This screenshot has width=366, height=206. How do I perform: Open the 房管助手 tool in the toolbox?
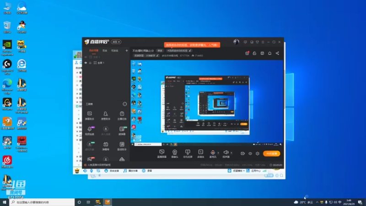click(x=106, y=116)
